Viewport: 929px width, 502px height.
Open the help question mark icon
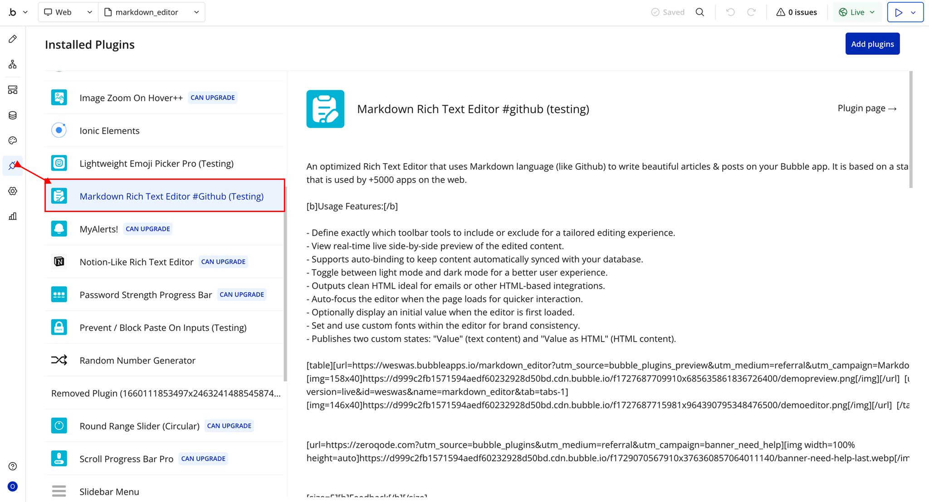click(x=13, y=466)
